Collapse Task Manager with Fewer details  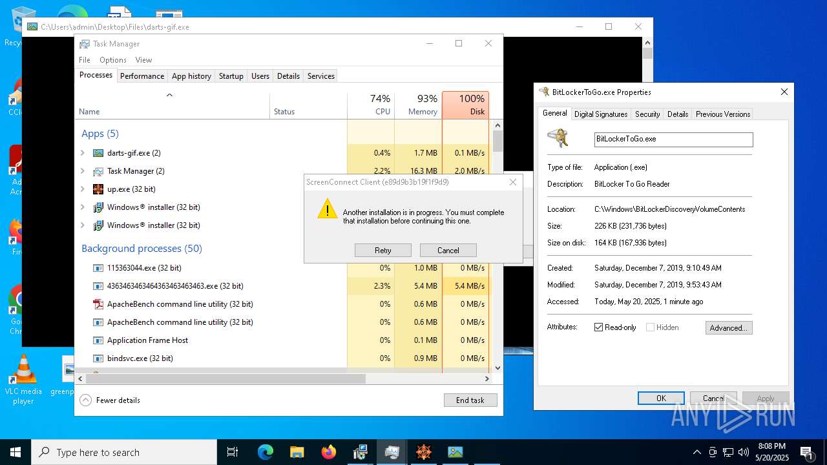[110, 400]
